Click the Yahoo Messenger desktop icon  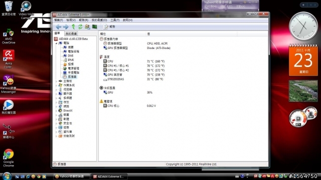pos(9,84)
